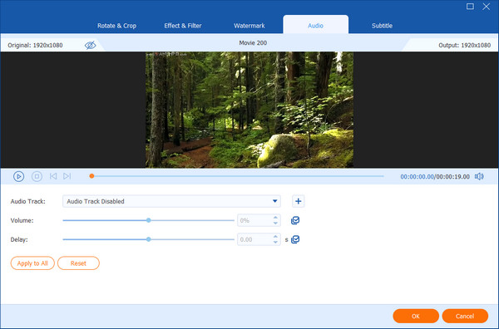Click the Delay slider handle
The image size is (499, 329).
(149, 239)
